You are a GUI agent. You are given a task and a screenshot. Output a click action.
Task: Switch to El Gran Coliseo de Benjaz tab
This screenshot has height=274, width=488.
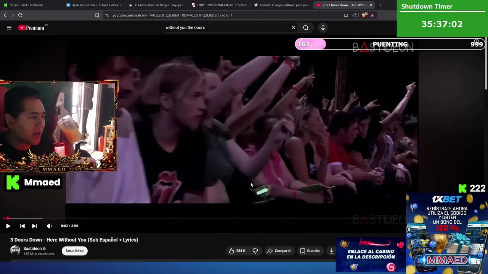[x=156, y=5]
